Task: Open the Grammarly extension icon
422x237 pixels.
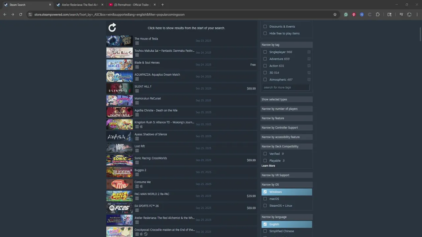Action: 346,14
